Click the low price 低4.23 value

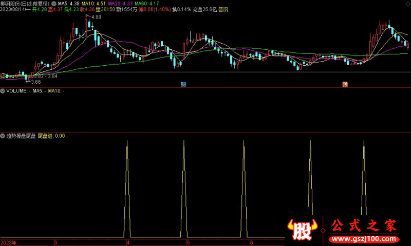[x=71, y=9]
